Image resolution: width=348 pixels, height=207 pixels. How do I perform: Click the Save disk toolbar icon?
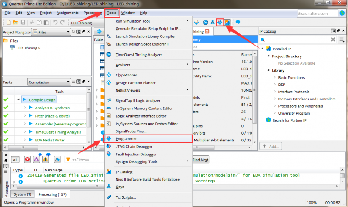pyautogui.click(x=23, y=23)
